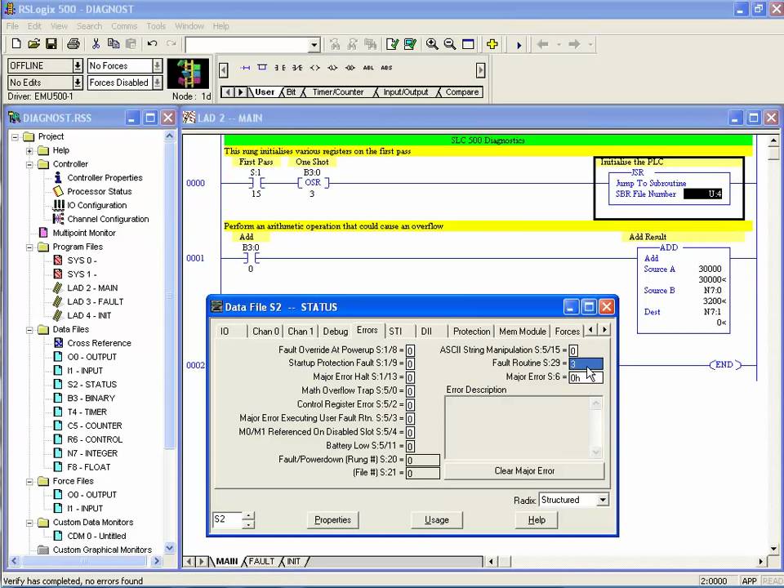The image size is (784, 588).
Task: Switch to the FAULT ladder tab
Action: click(261, 561)
